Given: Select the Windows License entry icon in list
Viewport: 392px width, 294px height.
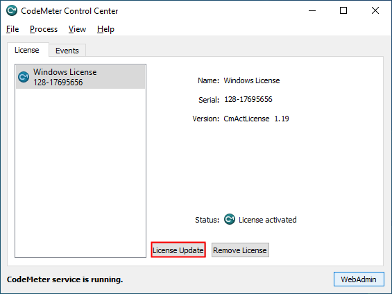Looking at the screenshot, I should (x=24, y=77).
